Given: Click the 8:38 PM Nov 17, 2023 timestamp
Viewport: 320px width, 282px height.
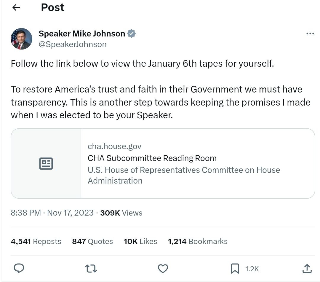Looking at the screenshot, I should coord(52,213).
